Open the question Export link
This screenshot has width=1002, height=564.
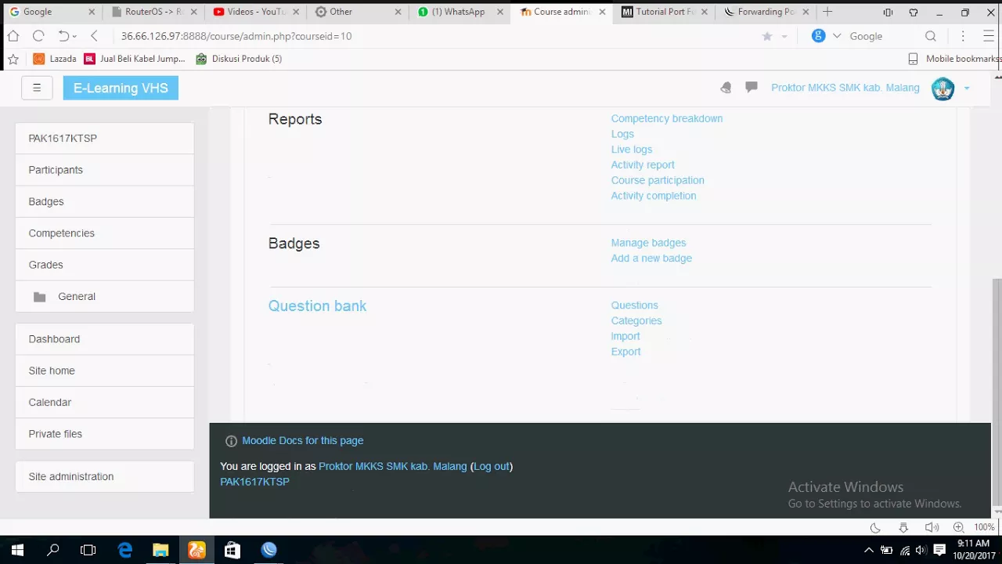(x=626, y=352)
